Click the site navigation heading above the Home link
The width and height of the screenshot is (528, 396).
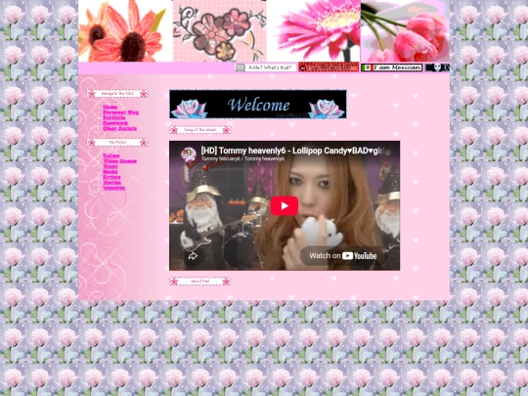(117, 93)
